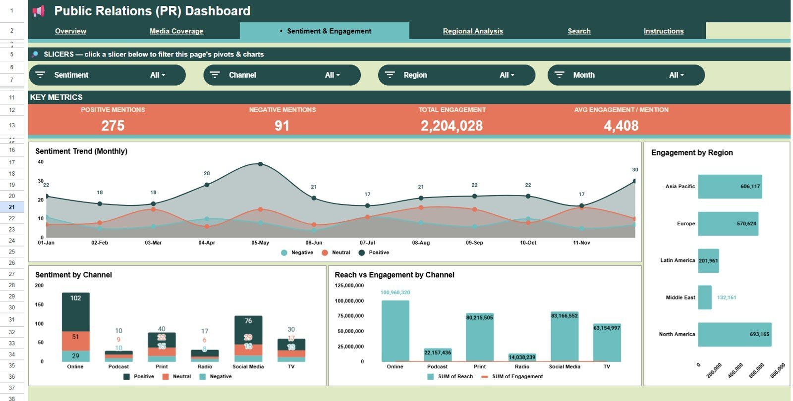Screen dimensions: 793x401
Task: Click the 05-May peak point on Positive line
Action: click(260, 164)
